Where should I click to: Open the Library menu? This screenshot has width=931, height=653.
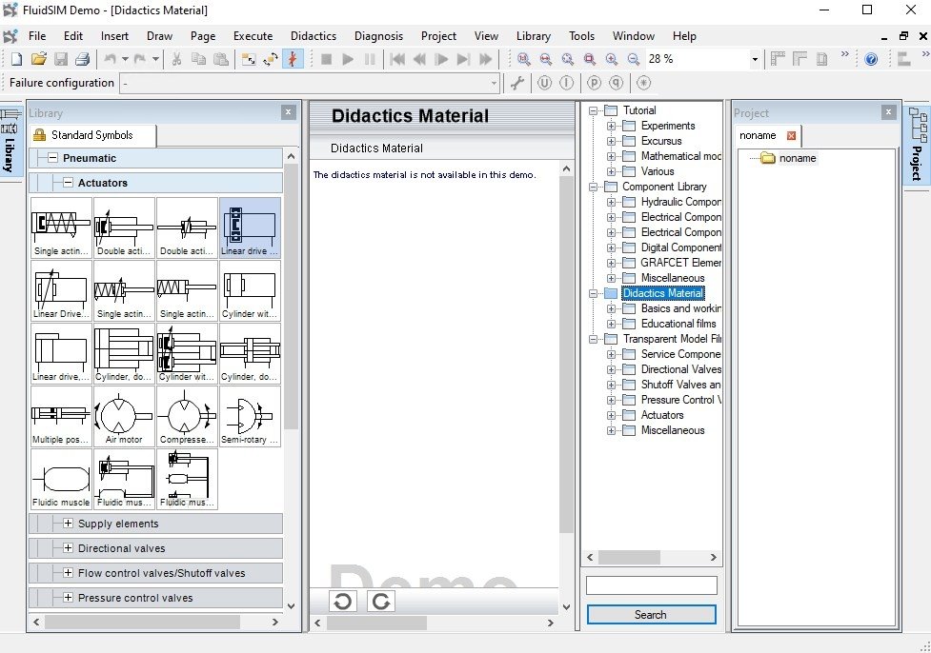coord(534,36)
